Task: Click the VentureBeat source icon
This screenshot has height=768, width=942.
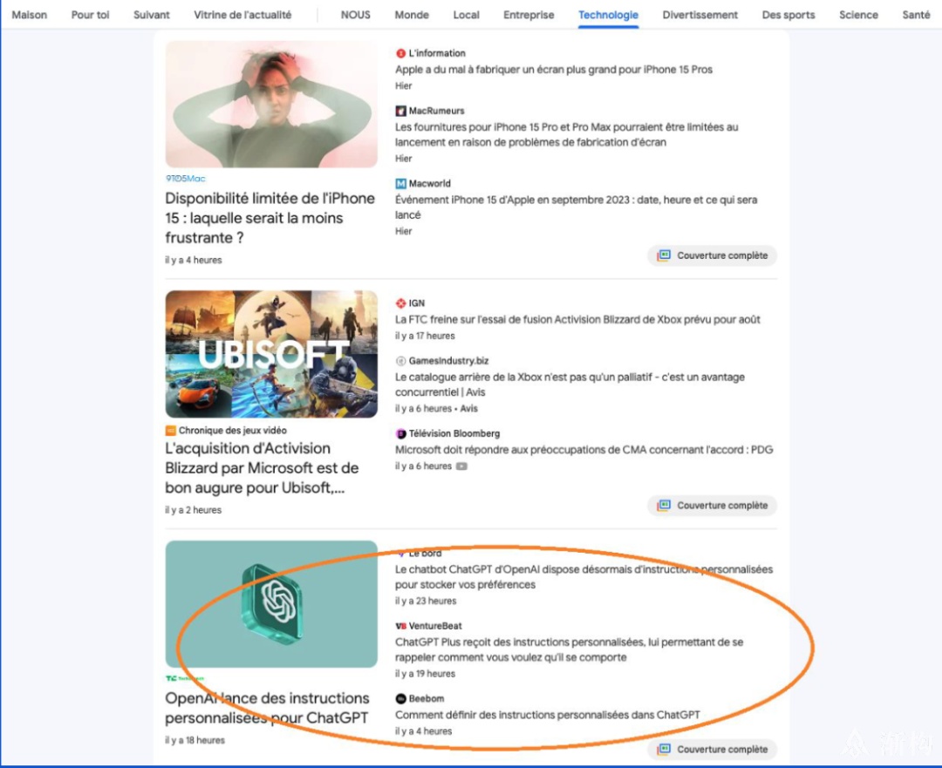Action: 400,626
